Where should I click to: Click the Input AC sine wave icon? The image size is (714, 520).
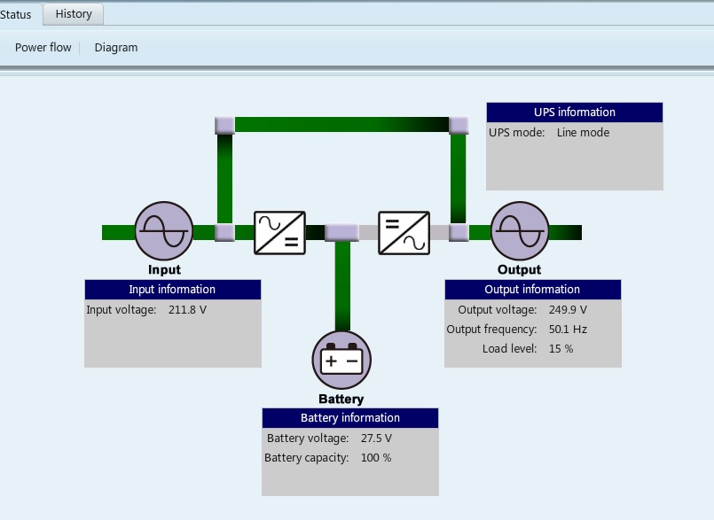[164, 231]
